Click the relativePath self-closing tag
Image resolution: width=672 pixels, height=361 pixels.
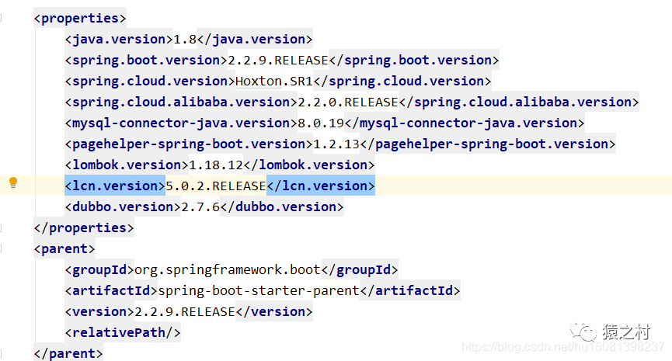[123, 333]
